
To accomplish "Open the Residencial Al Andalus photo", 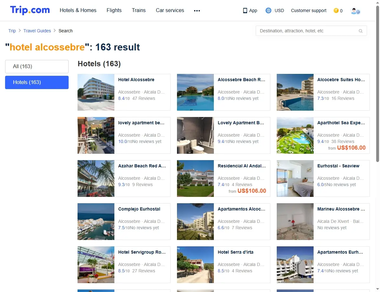I will point(195,178).
